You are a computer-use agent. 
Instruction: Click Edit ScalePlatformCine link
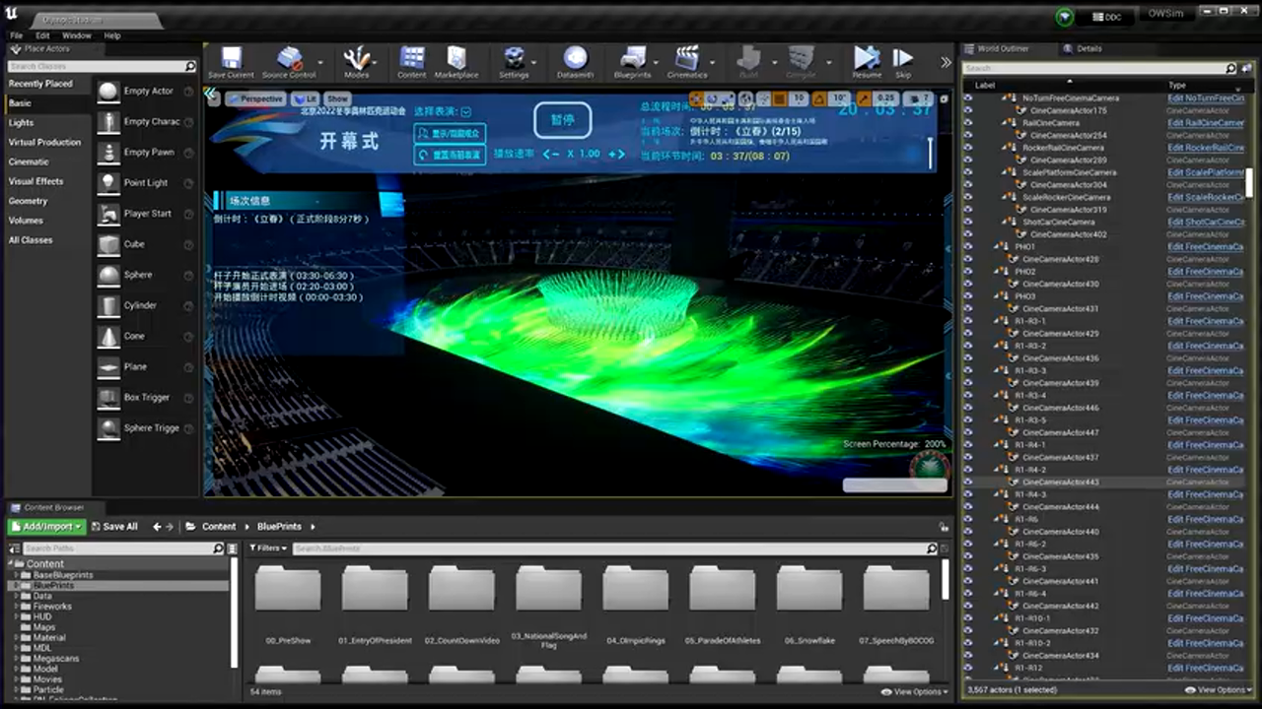click(1203, 172)
